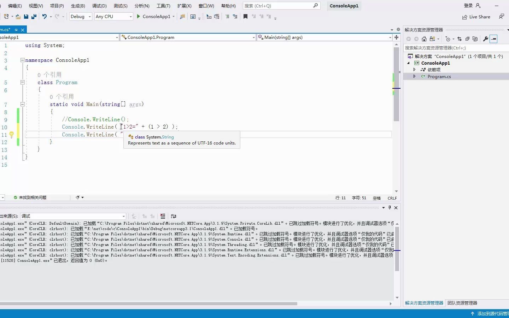Toggle Show All Files in Solution Explorer
This screenshot has height=318, width=509.
[x=475, y=39]
